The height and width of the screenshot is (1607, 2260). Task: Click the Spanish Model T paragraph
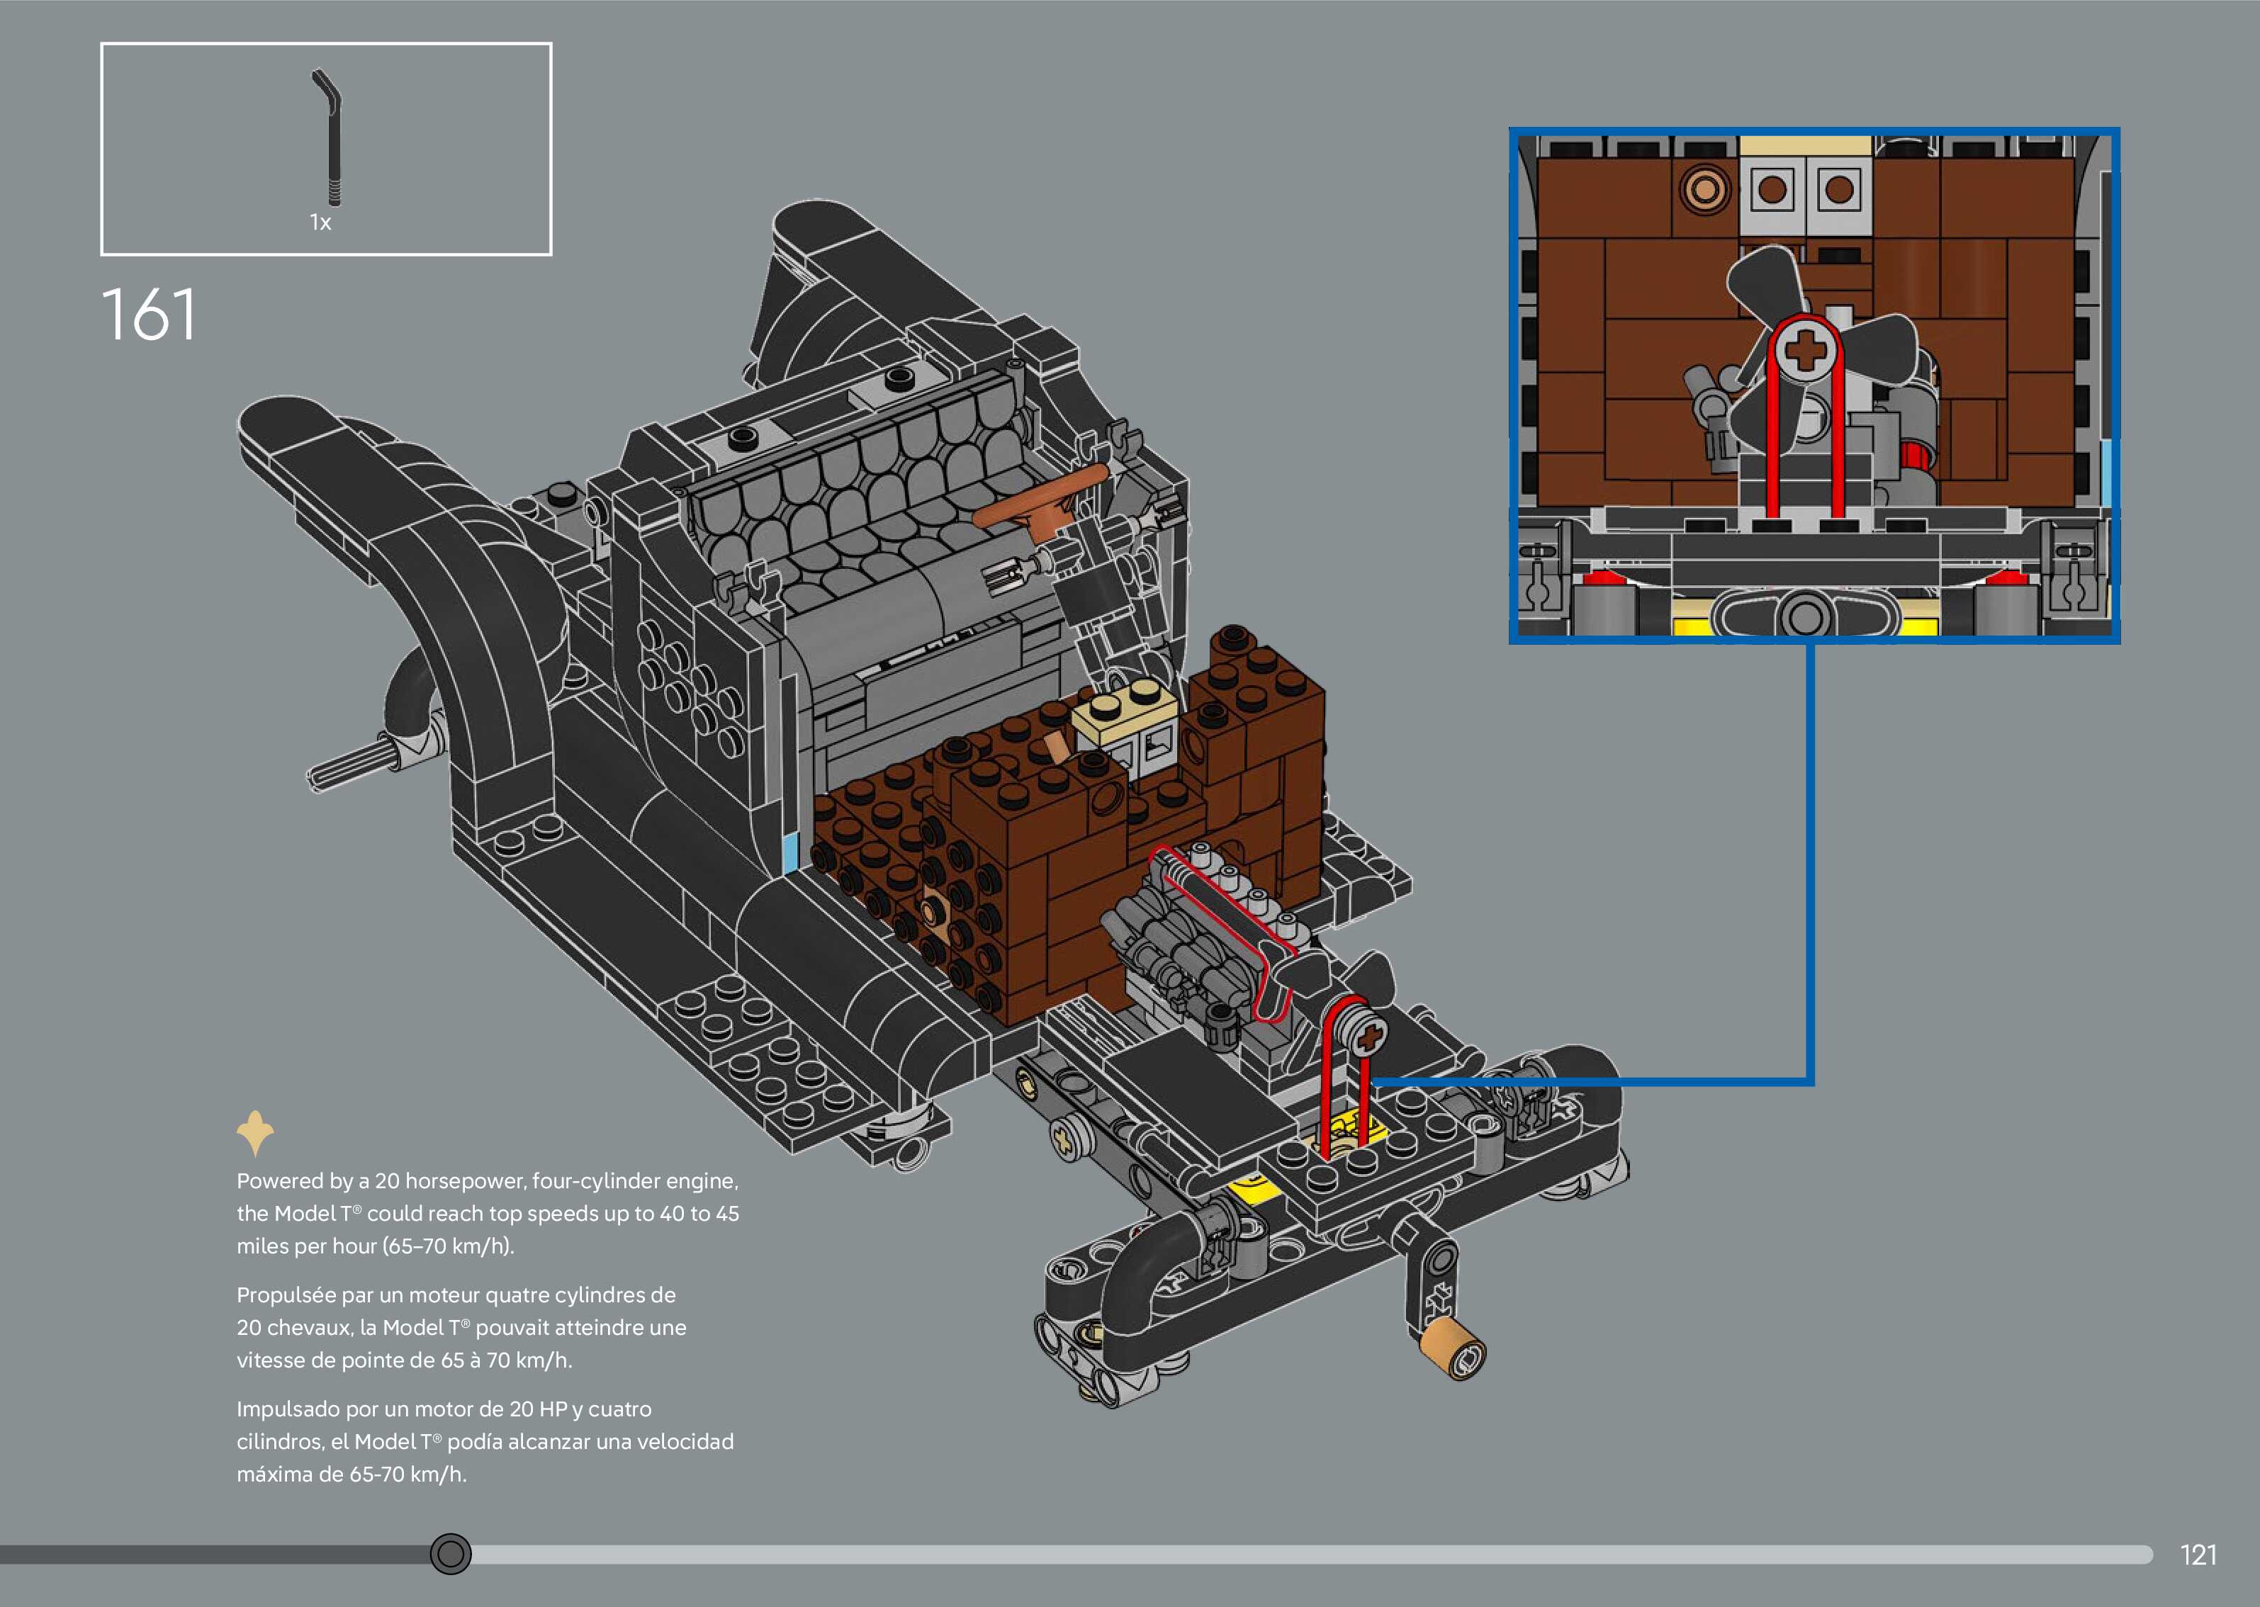485,1440
